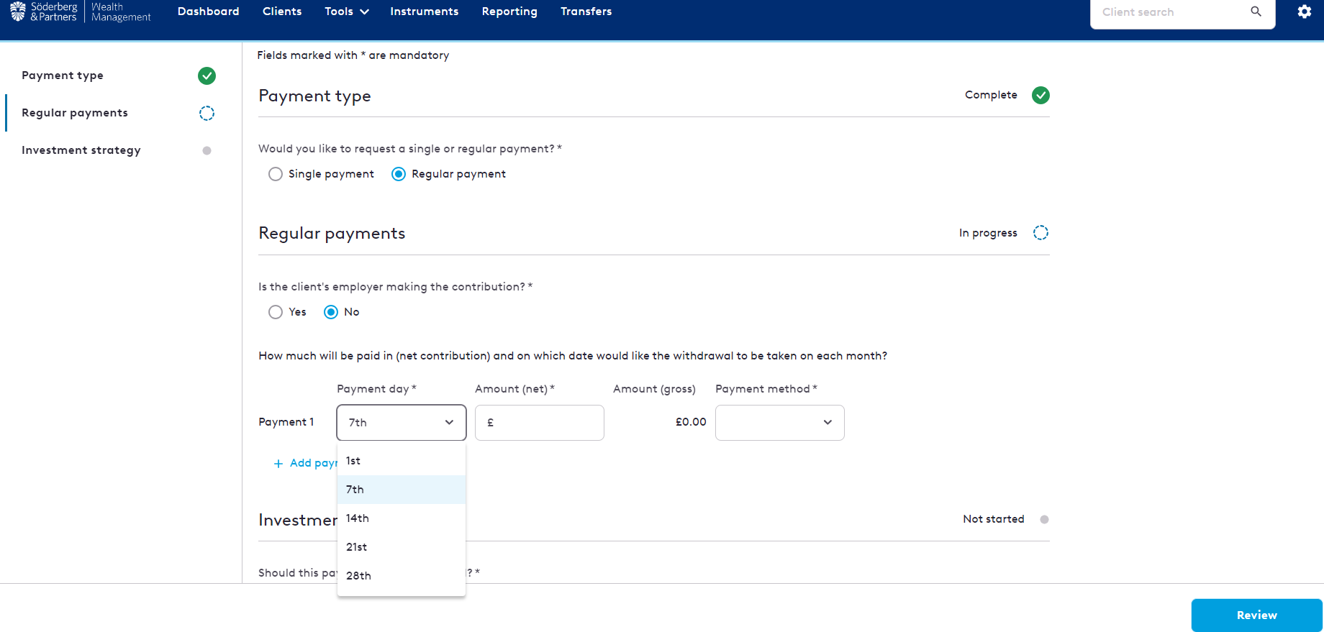Click the In progress status text

988,233
